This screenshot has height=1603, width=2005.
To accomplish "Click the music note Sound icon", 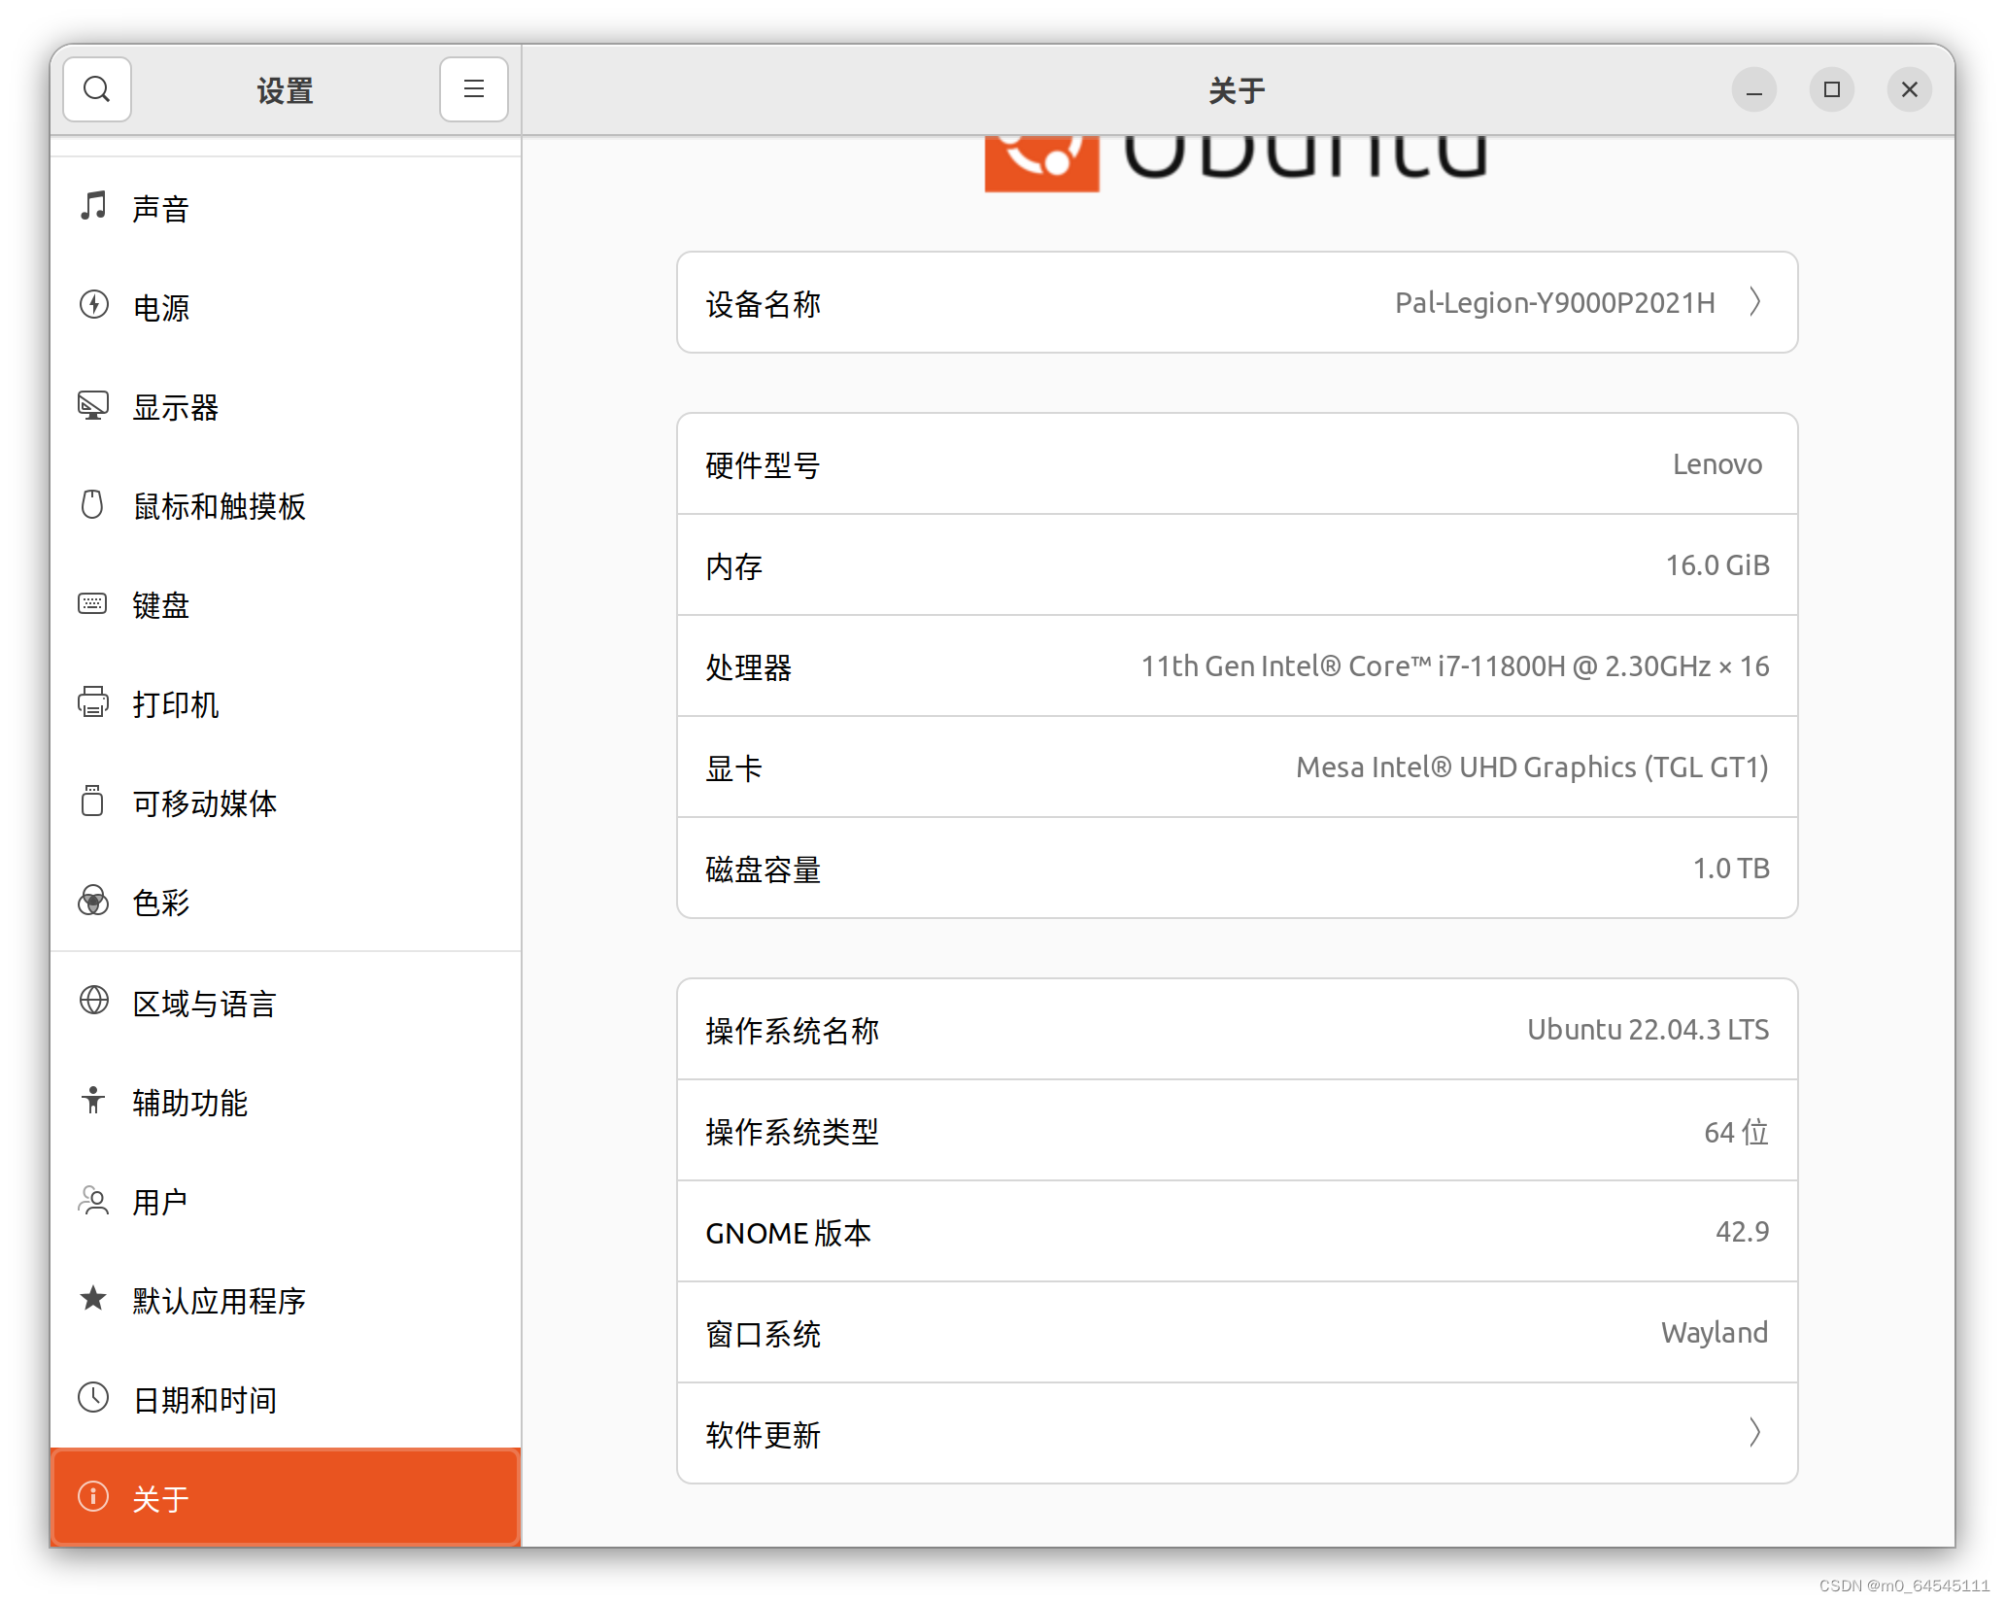I will (93, 205).
